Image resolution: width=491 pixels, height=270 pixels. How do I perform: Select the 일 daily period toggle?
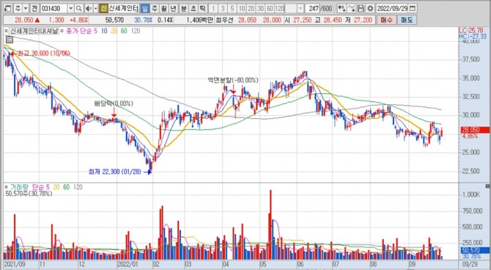click(144, 9)
